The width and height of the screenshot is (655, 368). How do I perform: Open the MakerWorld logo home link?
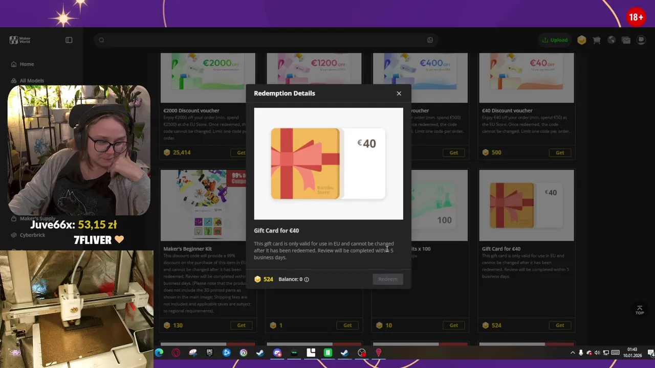click(20, 40)
